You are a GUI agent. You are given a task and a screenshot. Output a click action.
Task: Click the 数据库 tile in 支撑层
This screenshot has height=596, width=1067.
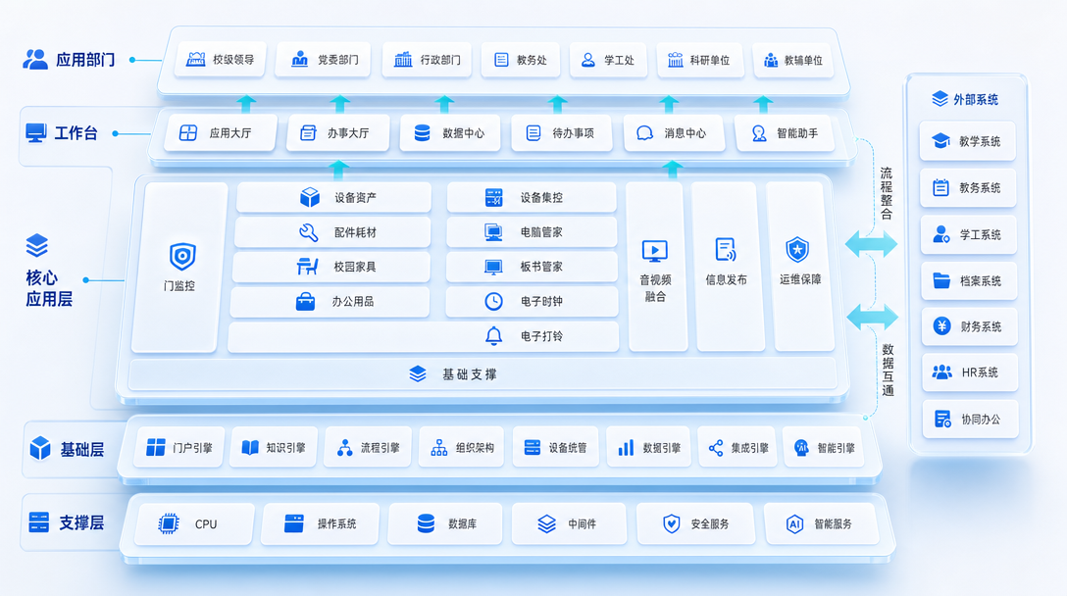coord(445,523)
